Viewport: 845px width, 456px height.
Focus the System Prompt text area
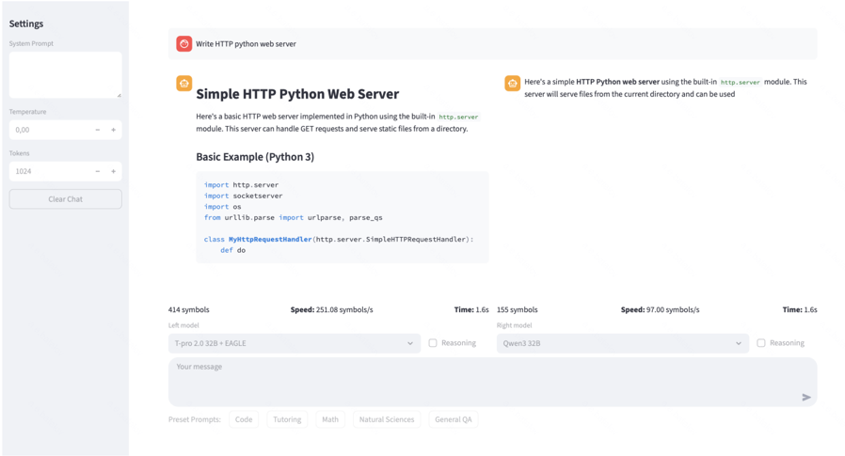pos(65,75)
